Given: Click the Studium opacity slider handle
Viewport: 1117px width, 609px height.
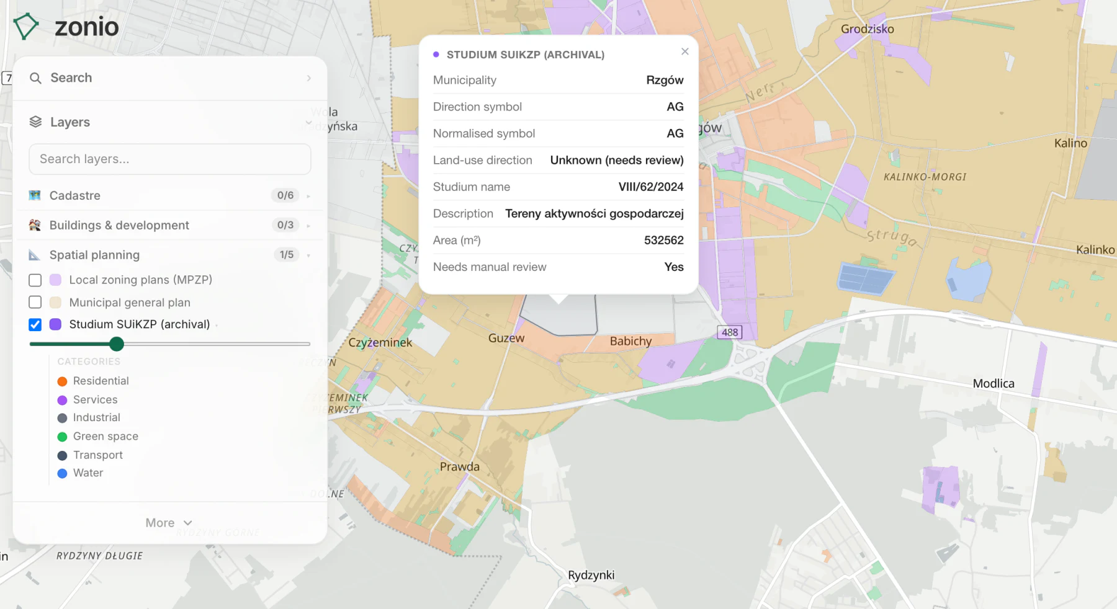Looking at the screenshot, I should point(116,344).
